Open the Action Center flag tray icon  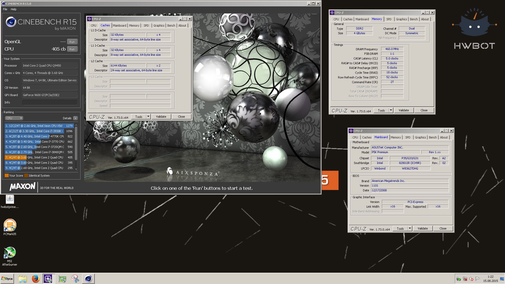478,279
